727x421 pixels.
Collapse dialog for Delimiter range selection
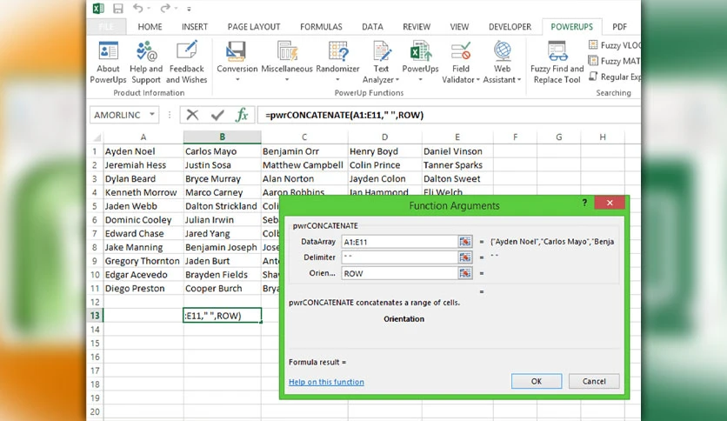[464, 257]
